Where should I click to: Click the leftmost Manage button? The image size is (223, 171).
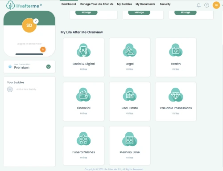tap(87, 12)
